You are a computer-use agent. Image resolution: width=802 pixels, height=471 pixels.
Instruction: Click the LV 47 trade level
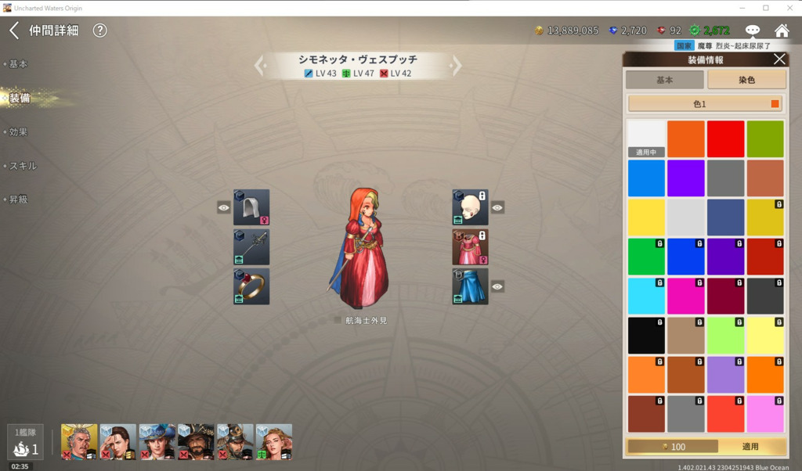point(358,73)
